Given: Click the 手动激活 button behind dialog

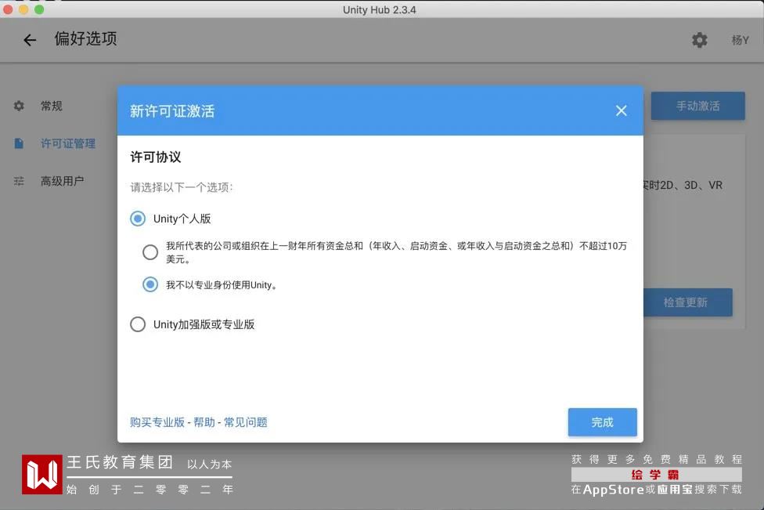Looking at the screenshot, I should point(697,106).
